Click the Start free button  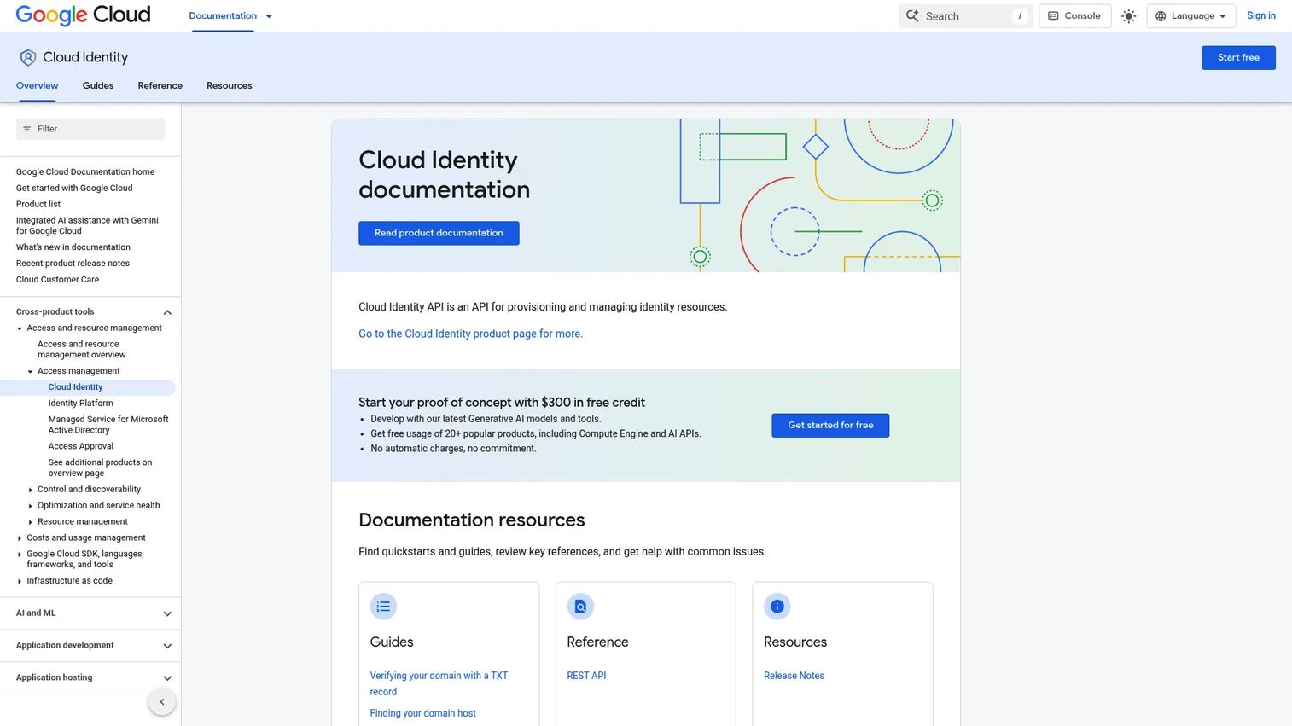[x=1238, y=57]
